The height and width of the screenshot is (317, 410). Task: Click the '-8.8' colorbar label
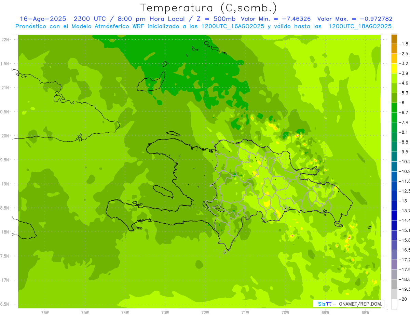[x=404, y=142]
